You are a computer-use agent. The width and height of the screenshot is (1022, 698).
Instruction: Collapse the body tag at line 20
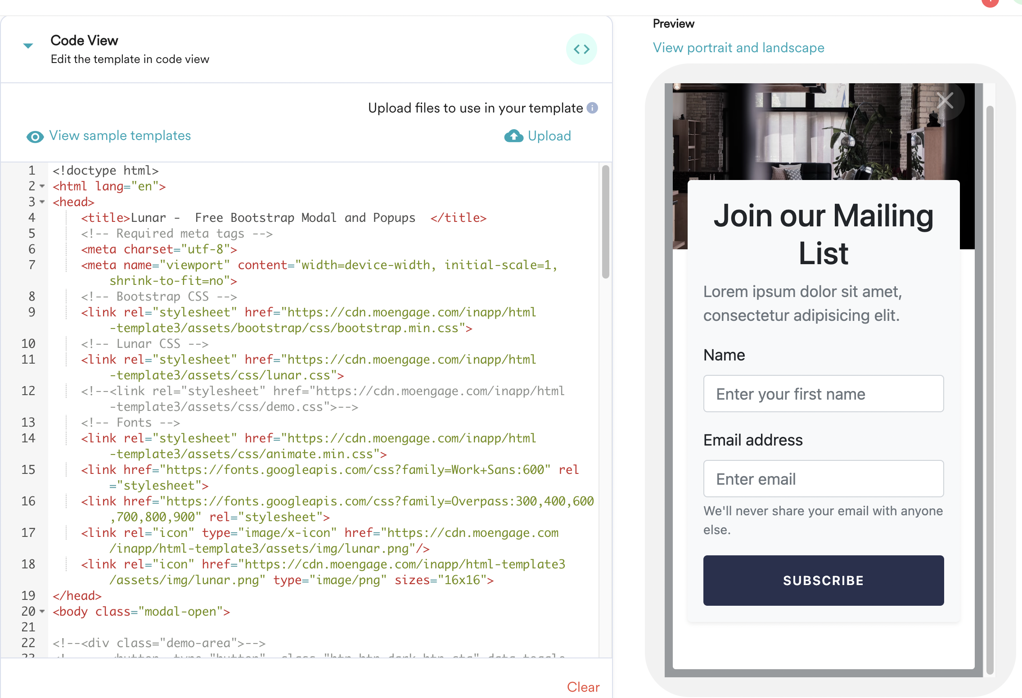[42, 612]
